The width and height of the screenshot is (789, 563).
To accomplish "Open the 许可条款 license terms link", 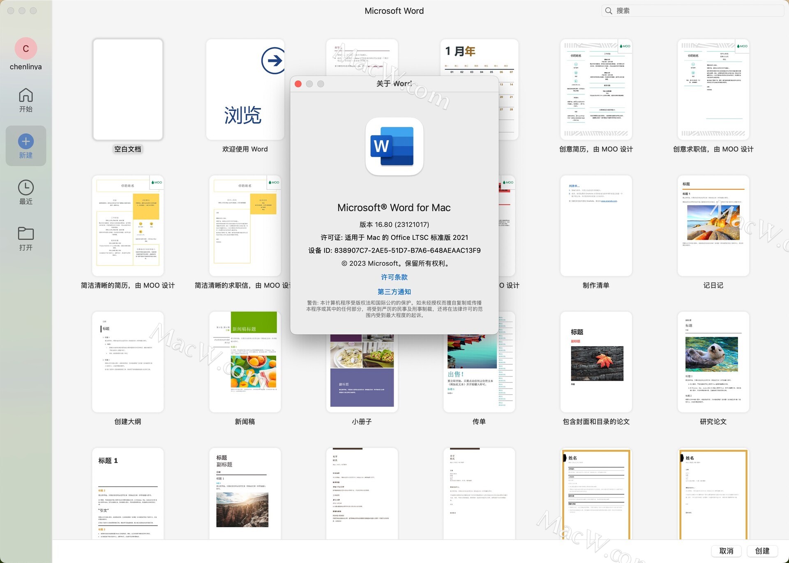I will point(394,277).
